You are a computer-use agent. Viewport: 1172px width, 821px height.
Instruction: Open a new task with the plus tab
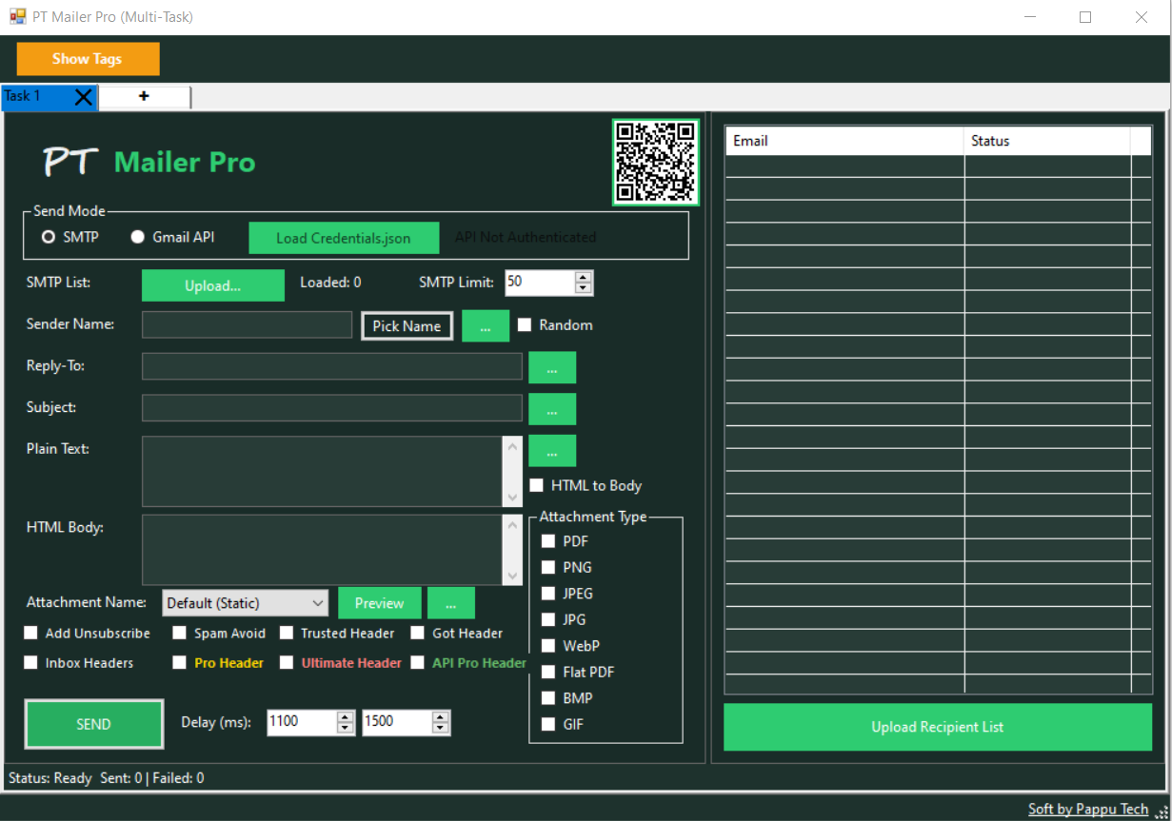coord(145,96)
